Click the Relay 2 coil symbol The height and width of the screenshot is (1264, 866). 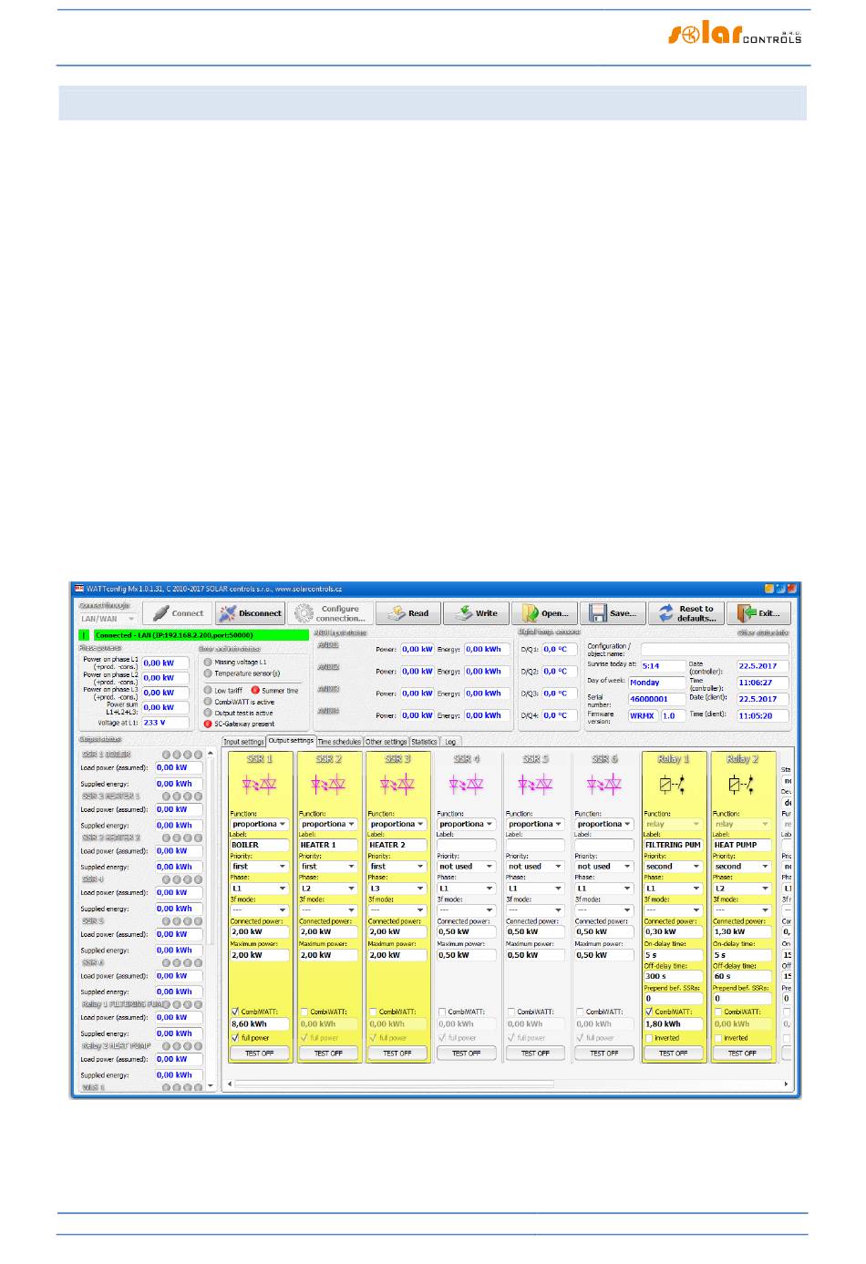tap(742, 784)
